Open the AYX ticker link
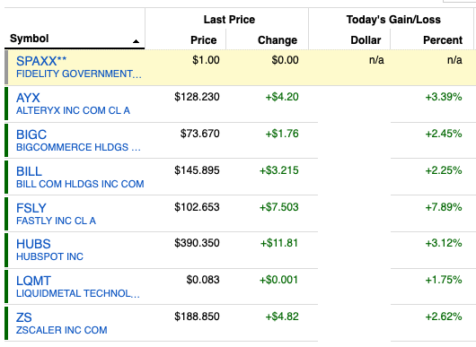The height and width of the screenshot is (347, 476). tap(28, 98)
